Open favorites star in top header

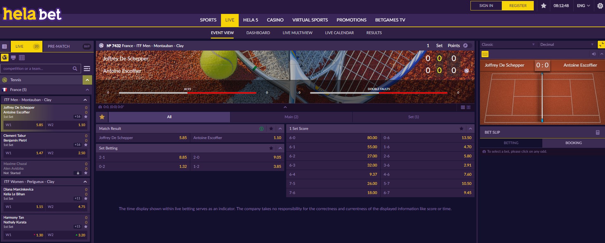[x=544, y=6]
